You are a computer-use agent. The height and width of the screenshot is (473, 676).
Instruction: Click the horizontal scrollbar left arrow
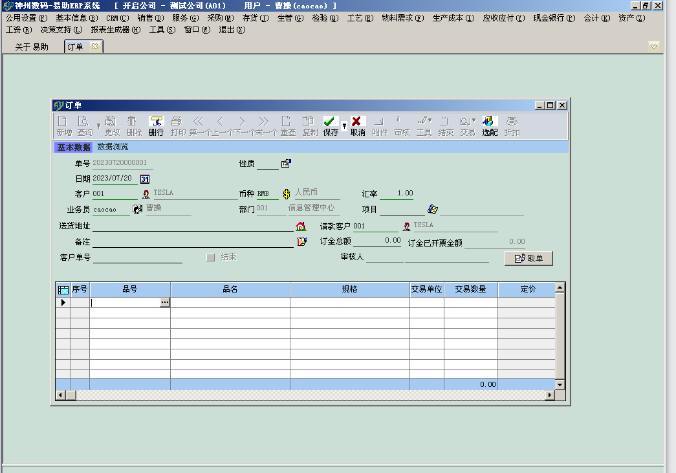(60, 395)
